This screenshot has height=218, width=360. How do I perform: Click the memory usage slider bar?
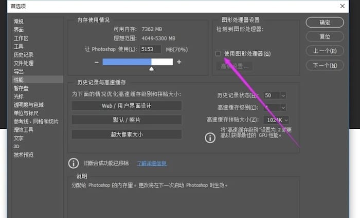[x=137, y=62]
